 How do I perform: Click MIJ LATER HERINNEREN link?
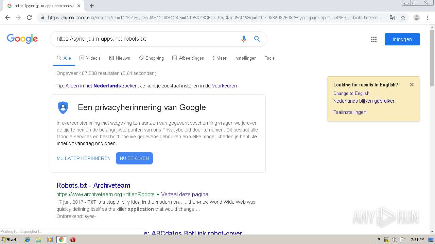click(84, 158)
